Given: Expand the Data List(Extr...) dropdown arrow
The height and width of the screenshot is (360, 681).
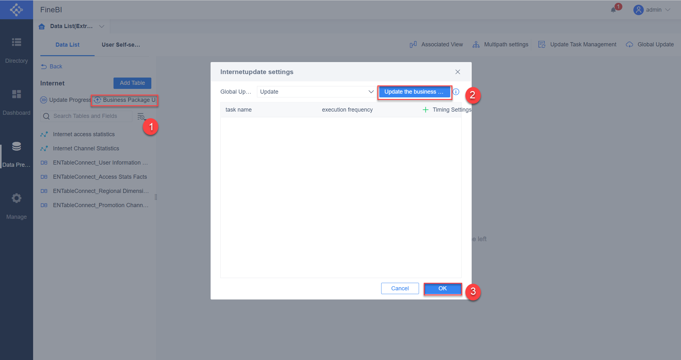Looking at the screenshot, I should point(102,26).
